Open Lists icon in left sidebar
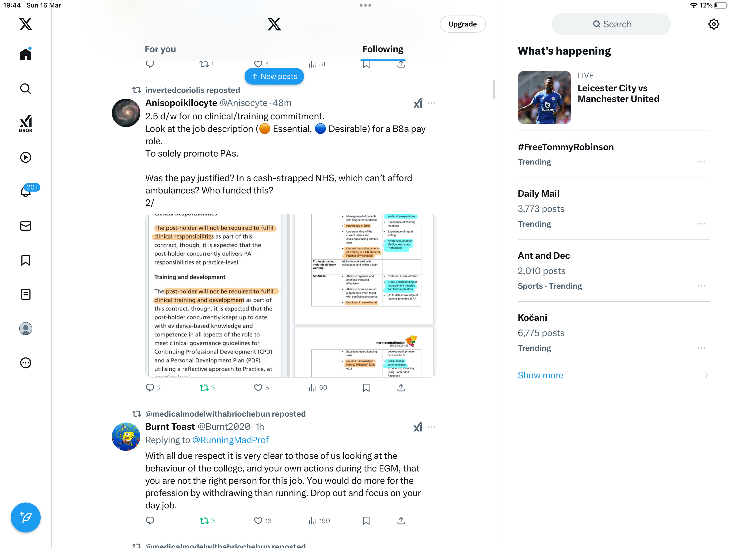This screenshot has width=731, height=548. (x=25, y=294)
